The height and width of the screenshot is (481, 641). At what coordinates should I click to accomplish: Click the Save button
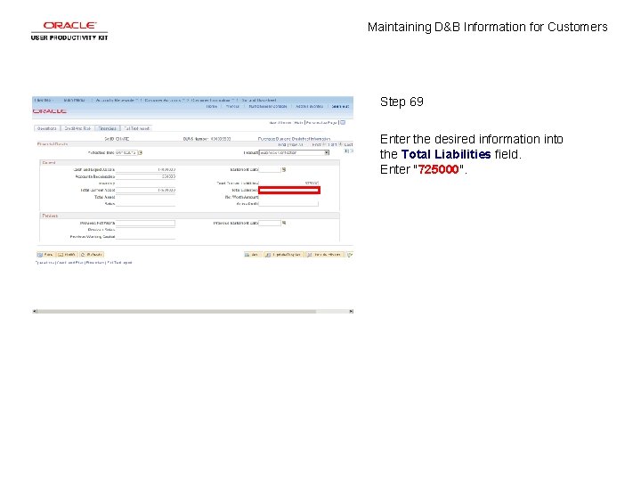click(45, 255)
